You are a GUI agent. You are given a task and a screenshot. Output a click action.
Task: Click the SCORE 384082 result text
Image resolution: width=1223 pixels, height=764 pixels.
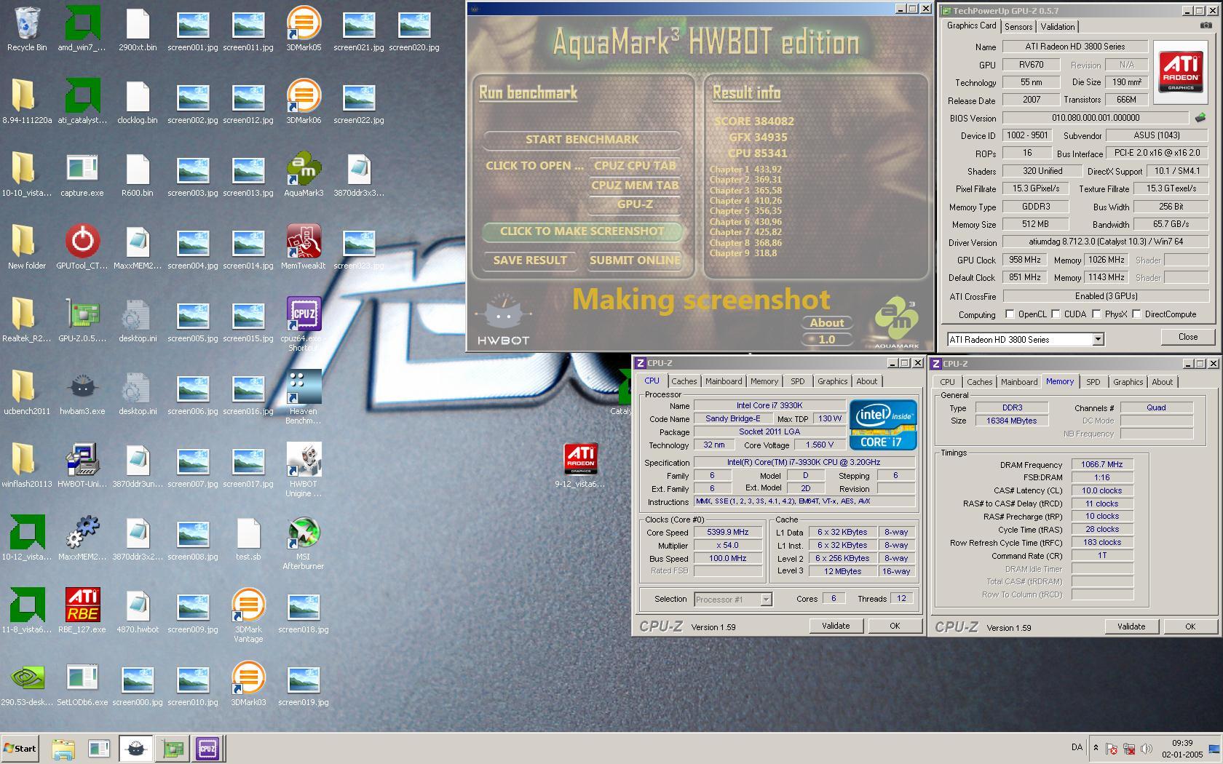click(753, 122)
